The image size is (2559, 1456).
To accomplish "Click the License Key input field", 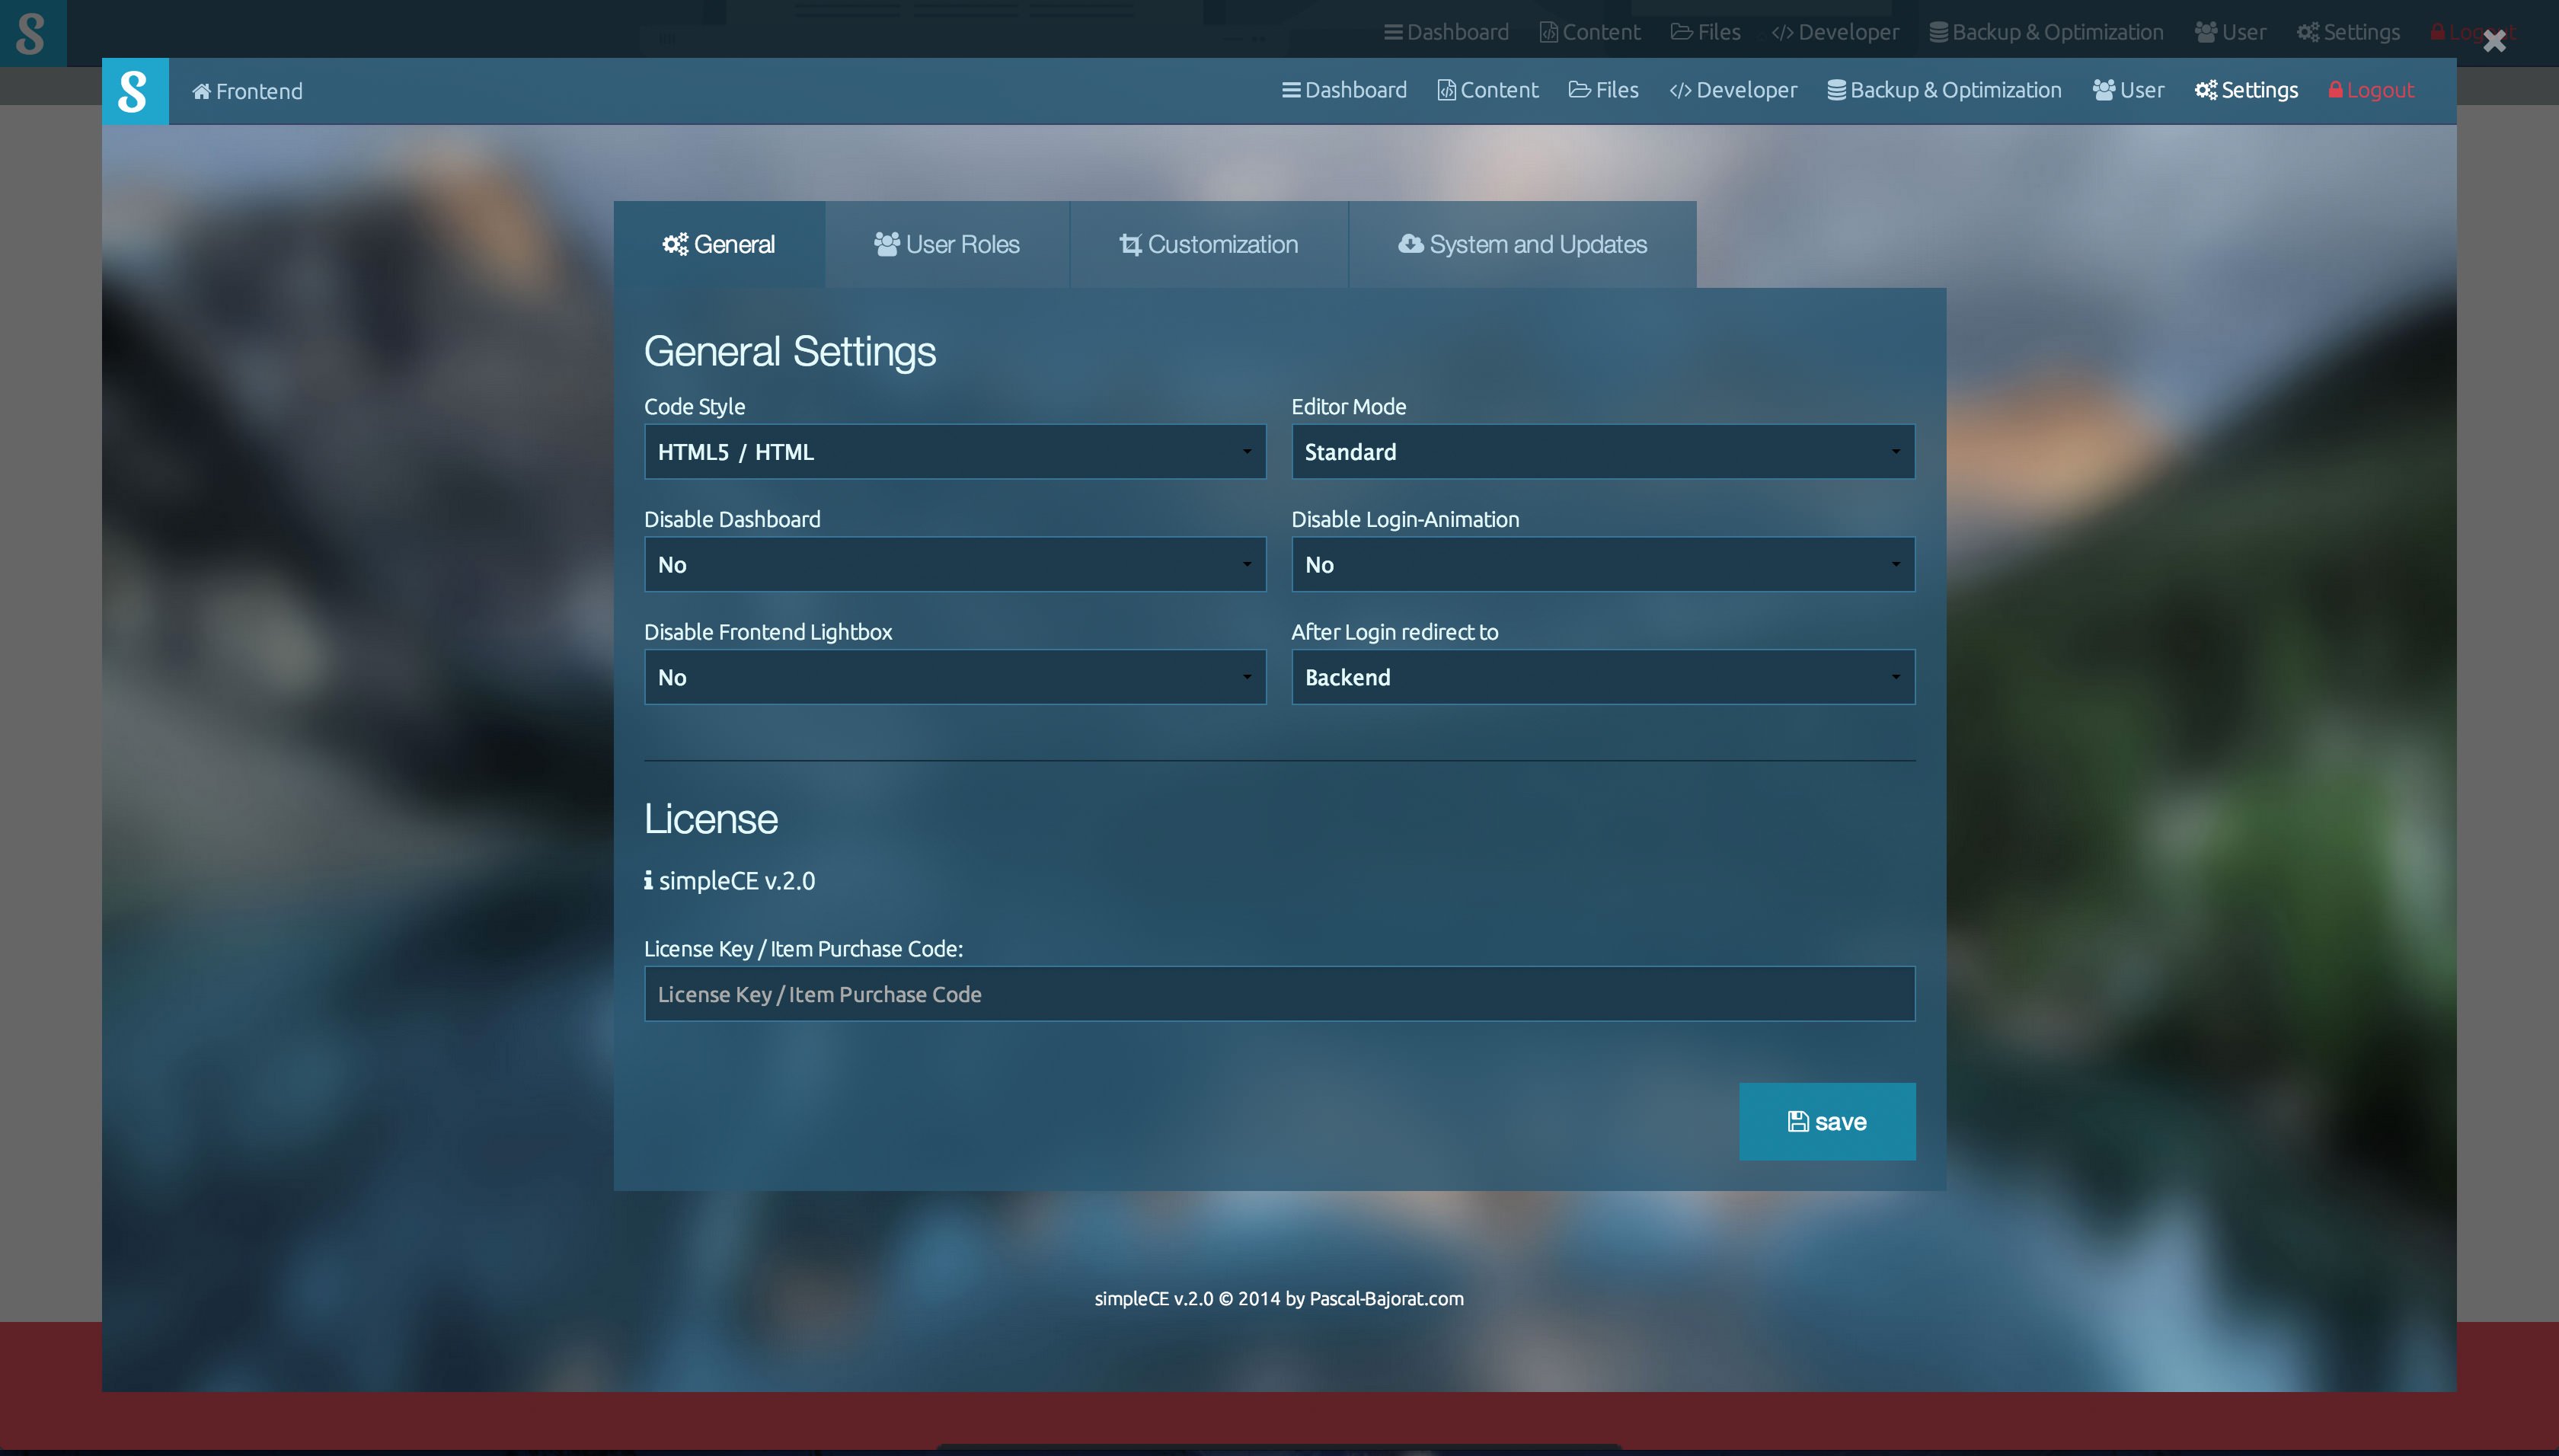I will click(1278, 994).
